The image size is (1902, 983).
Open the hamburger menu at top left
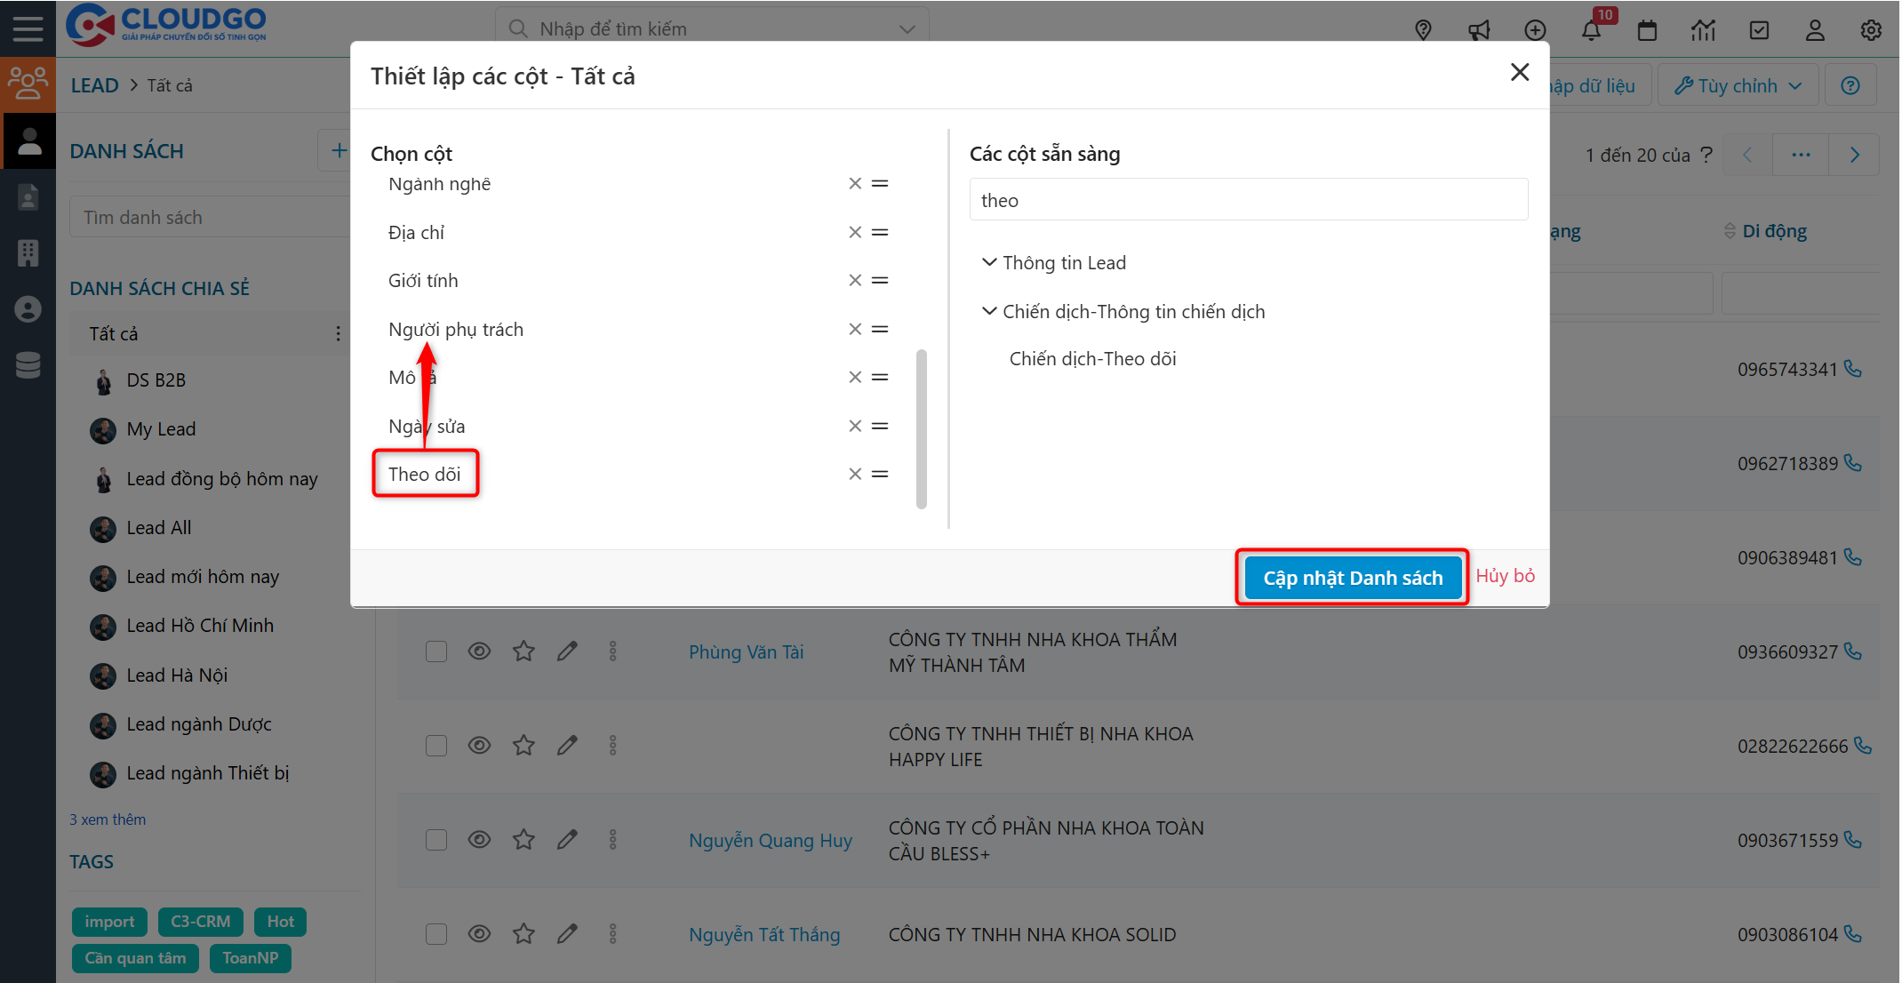(x=28, y=28)
